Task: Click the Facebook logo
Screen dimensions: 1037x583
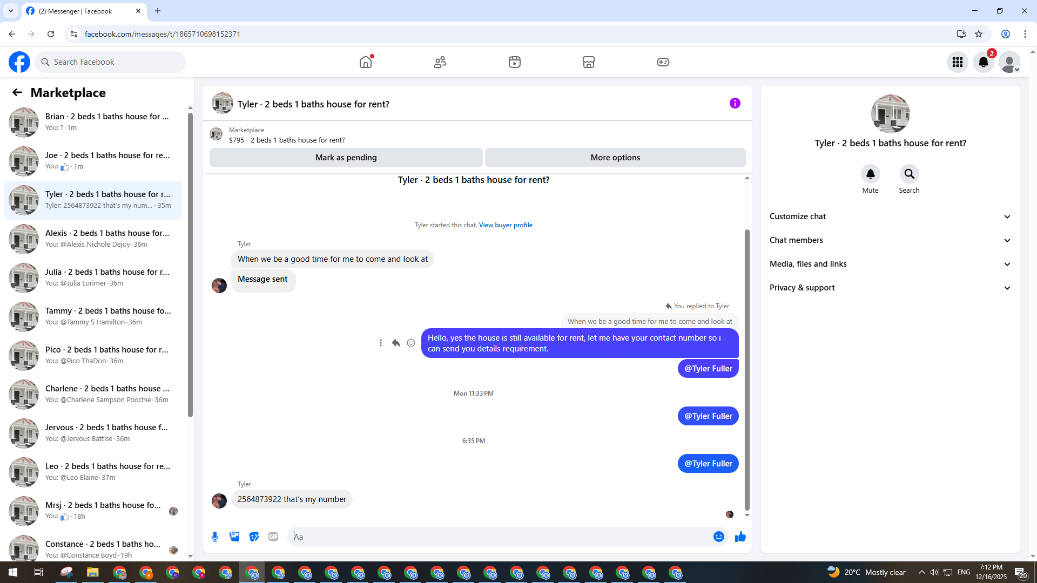Action: point(19,62)
